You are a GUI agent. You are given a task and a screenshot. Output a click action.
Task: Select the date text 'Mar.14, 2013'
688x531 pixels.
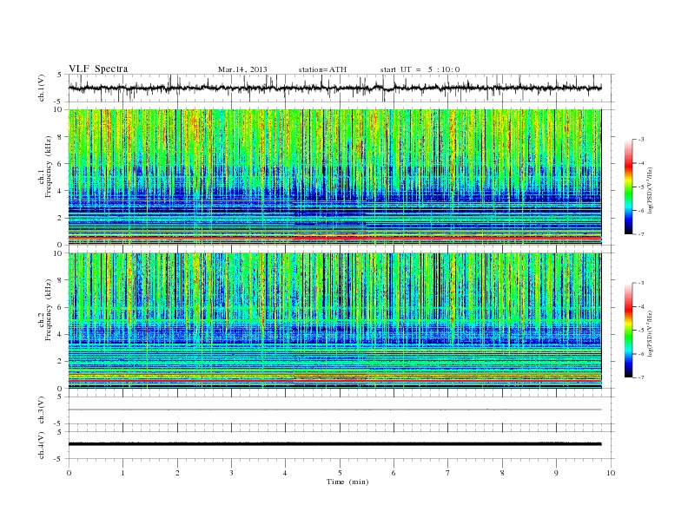[x=242, y=69]
